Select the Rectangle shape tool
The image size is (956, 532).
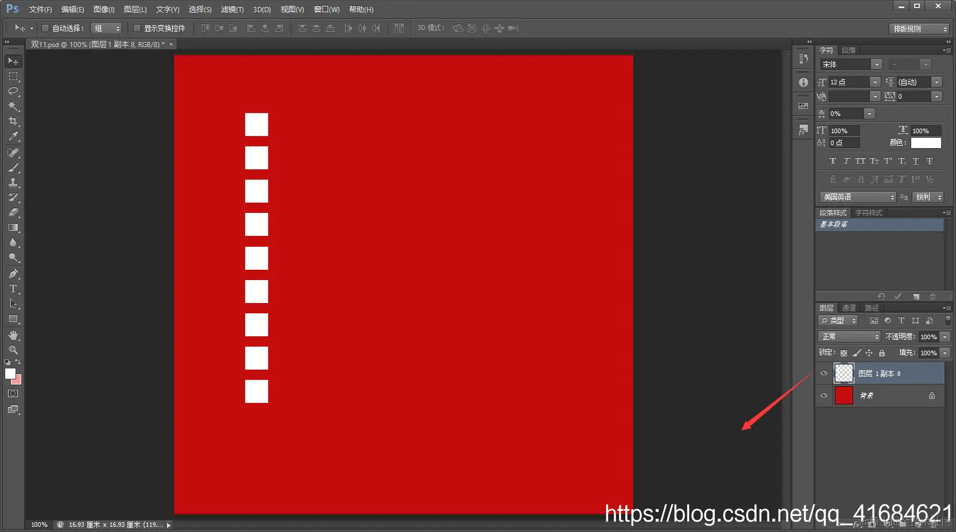point(13,319)
